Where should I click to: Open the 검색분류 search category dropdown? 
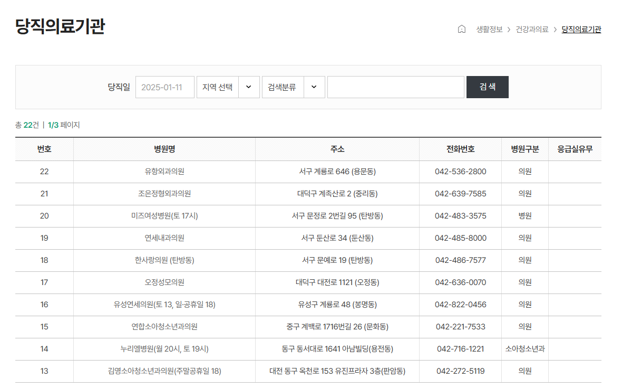[x=283, y=87]
